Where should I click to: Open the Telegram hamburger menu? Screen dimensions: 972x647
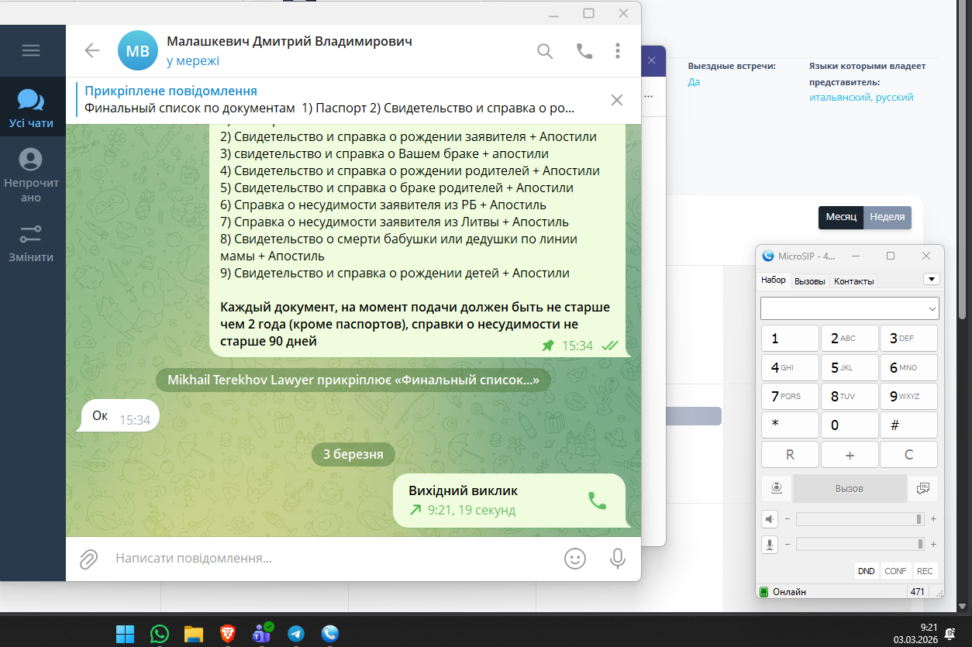click(x=31, y=51)
